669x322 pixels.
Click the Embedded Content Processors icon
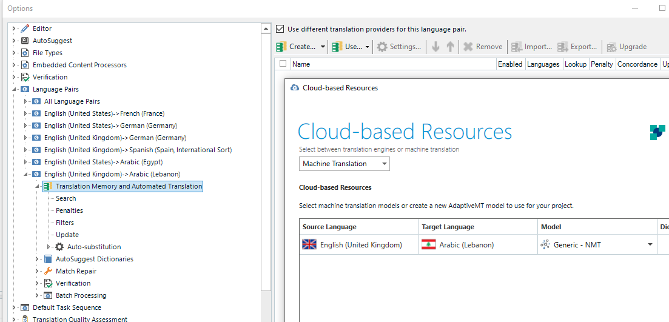coord(25,65)
